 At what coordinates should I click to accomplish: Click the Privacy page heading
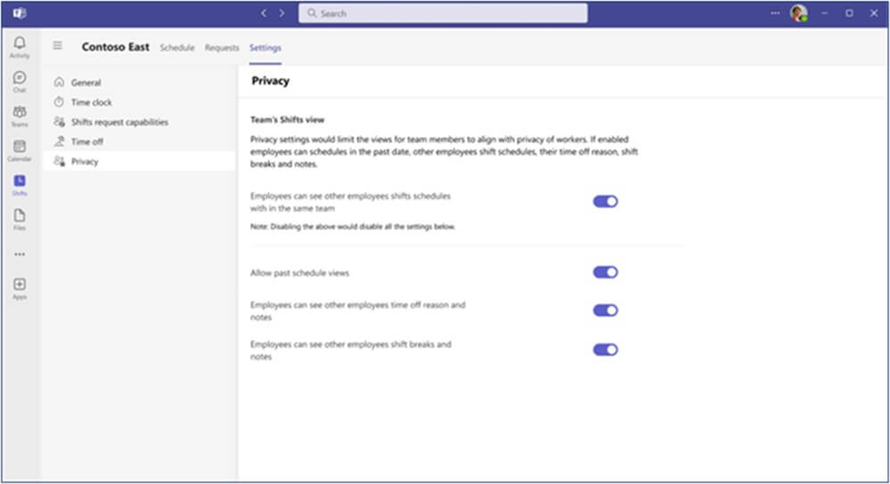[x=270, y=81]
